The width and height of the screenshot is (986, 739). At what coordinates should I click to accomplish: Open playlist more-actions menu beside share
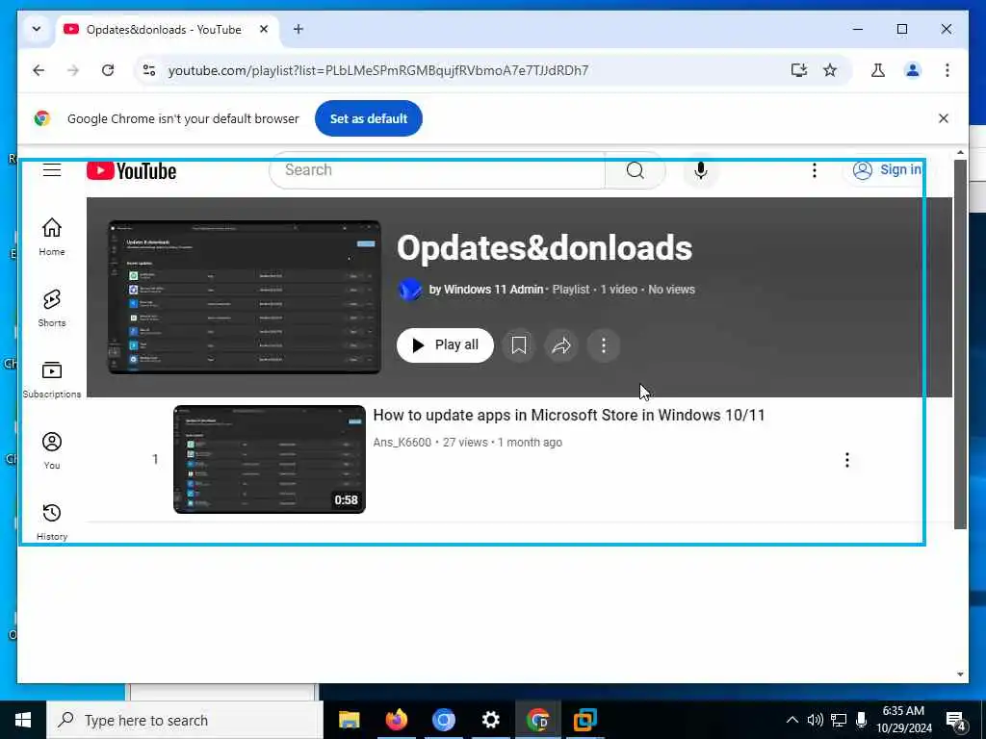click(x=604, y=345)
